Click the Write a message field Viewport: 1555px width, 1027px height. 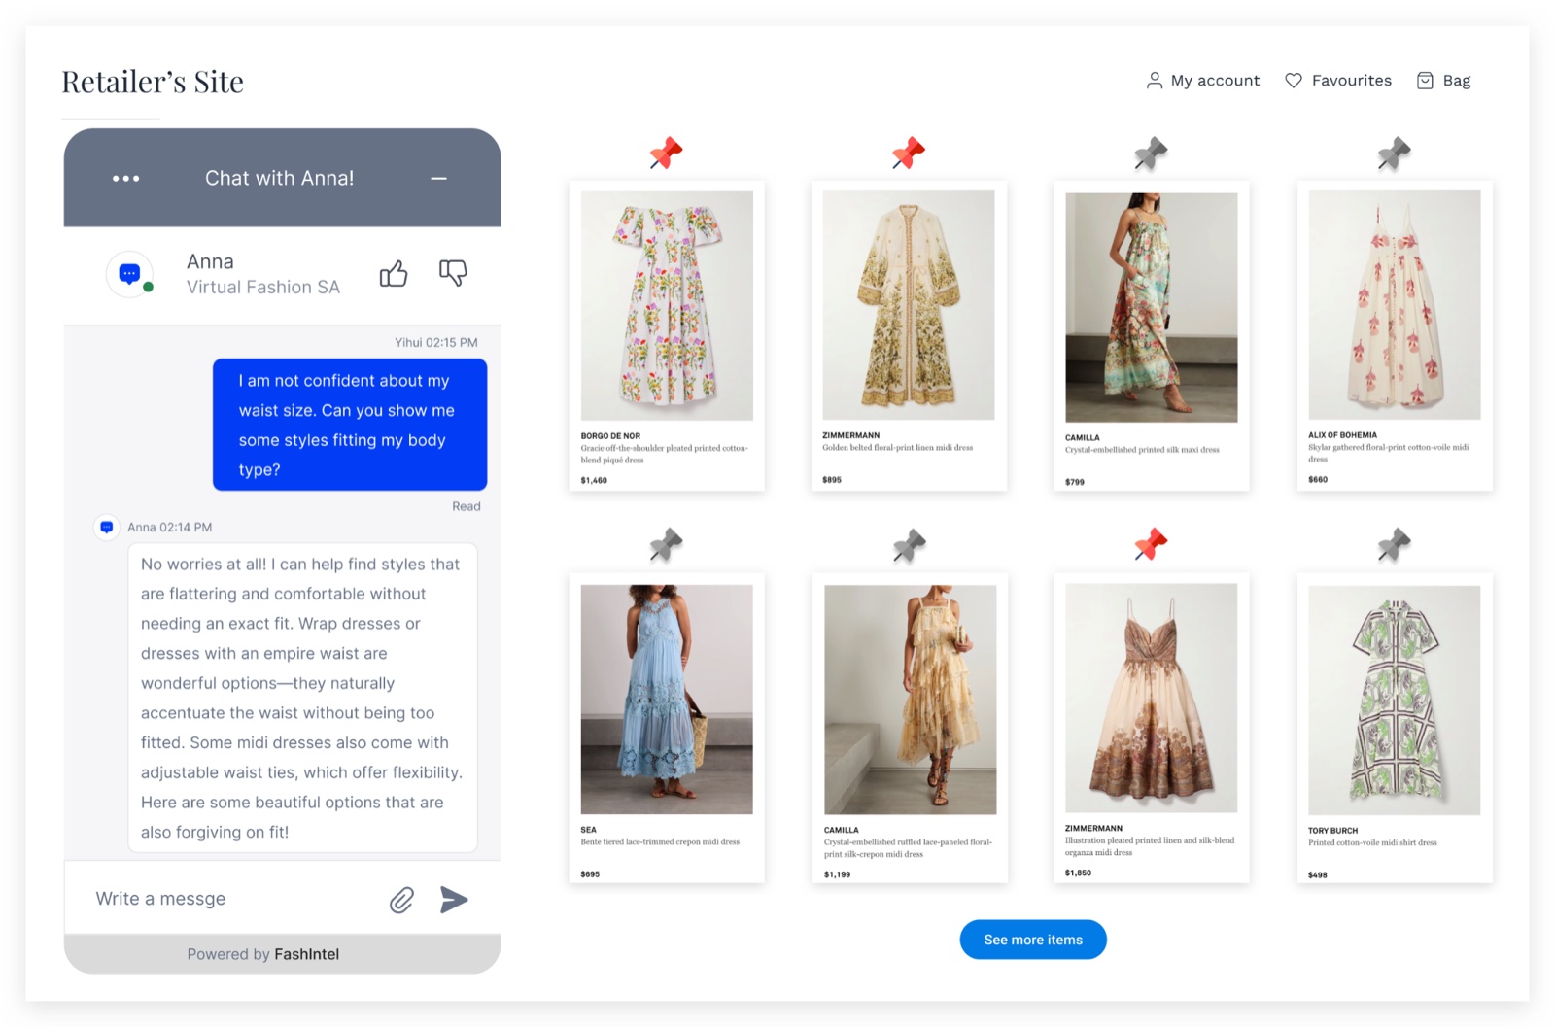coord(233,899)
